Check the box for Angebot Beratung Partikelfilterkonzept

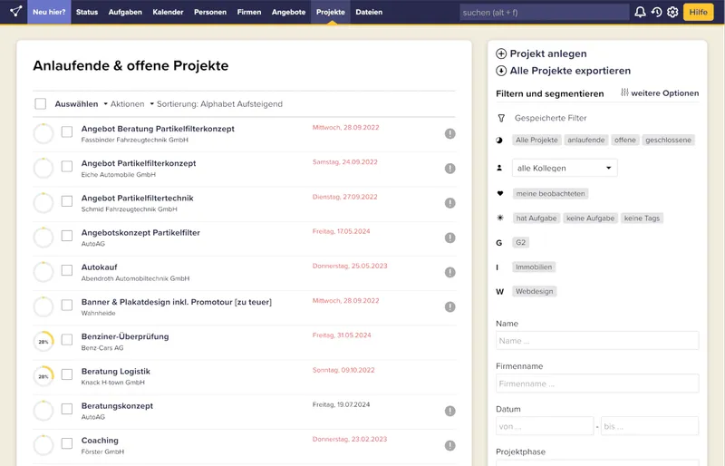pyautogui.click(x=67, y=131)
